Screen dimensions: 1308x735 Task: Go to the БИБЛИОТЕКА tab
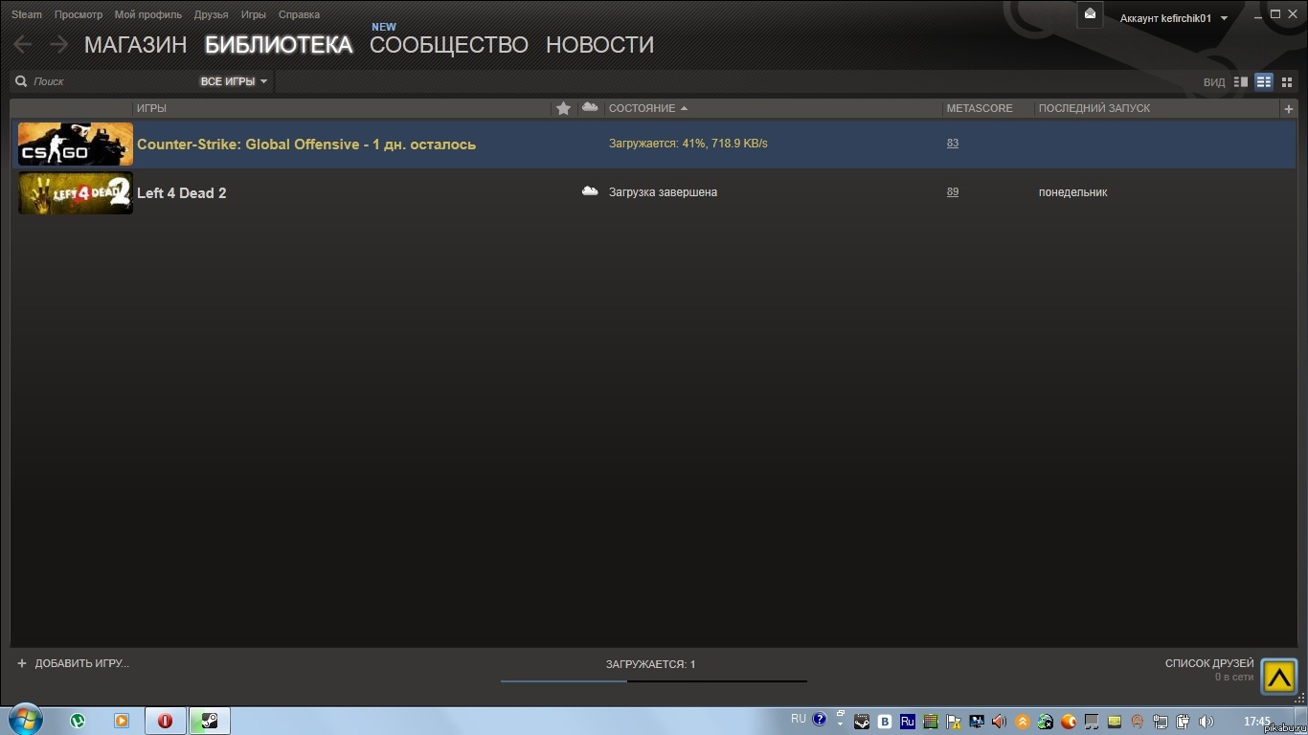click(279, 45)
